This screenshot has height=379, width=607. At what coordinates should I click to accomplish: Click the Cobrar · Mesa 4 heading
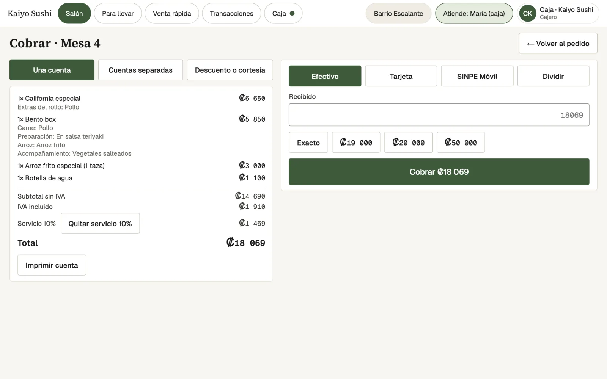tap(55, 43)
